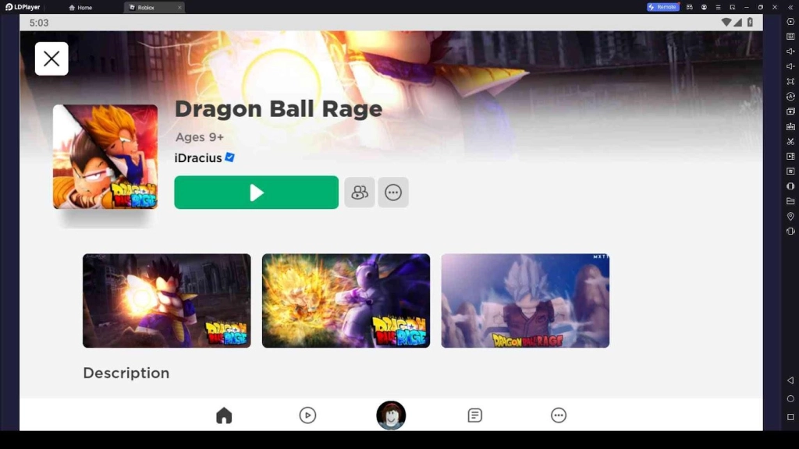This screenshot has width=799, height=449.
Task: Close the Dragon Ball Rage game page
Action: click(51, 58)
